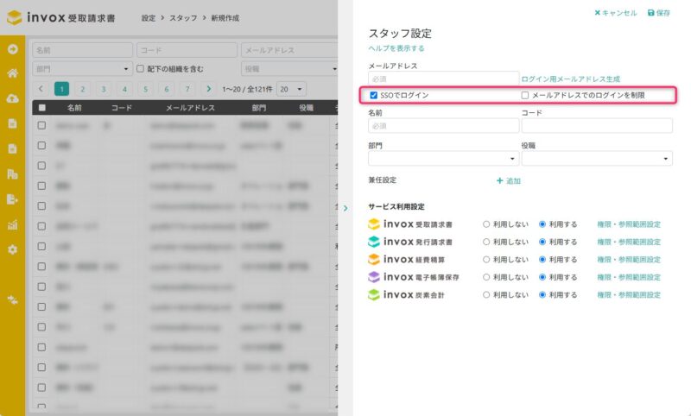The width and height of the screenshot is (691, 416).
Task: Click the switch arrows icon in sidebar
Action: (12, 300)
